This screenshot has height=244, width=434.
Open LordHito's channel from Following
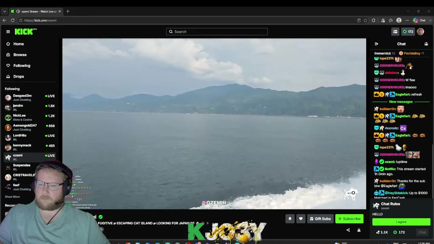(x=30, y=137)
